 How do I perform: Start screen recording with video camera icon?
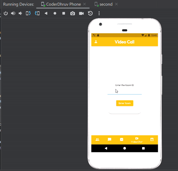pos(81,13)
